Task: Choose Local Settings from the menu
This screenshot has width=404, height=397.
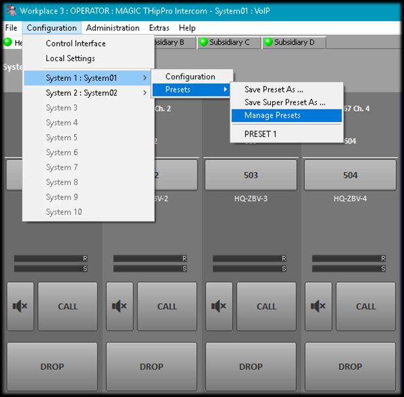Action: 89,58
